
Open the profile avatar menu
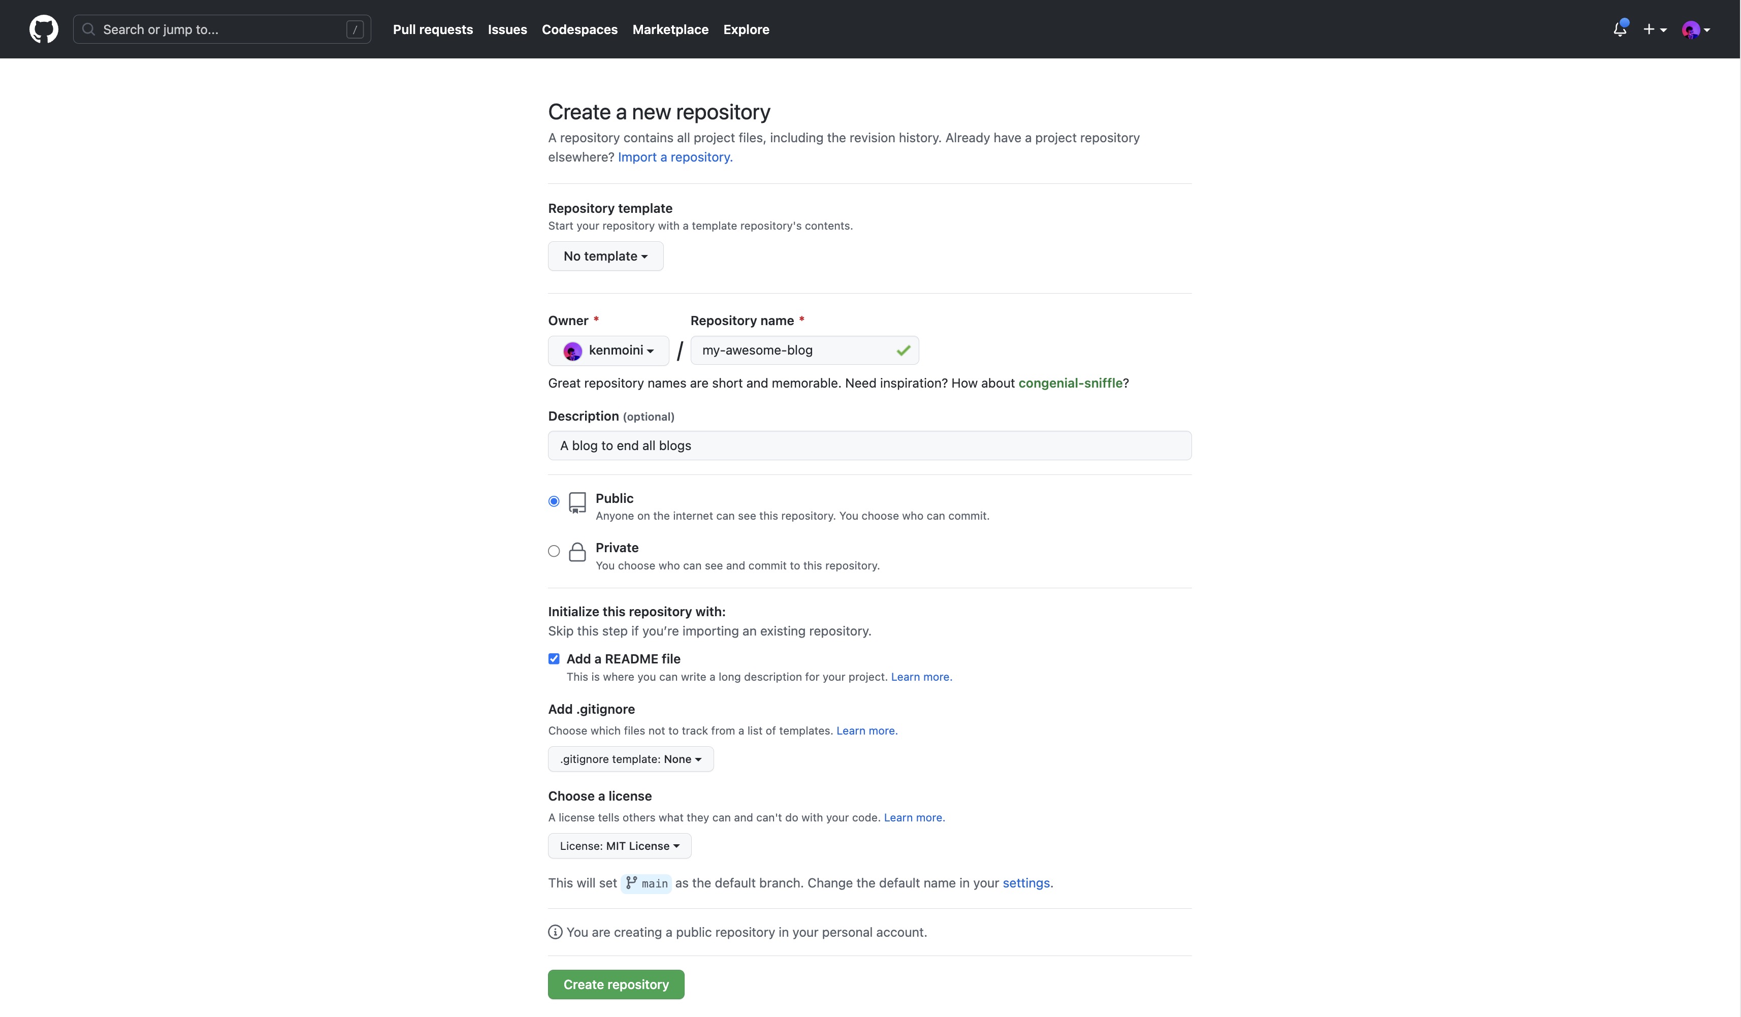(1695, 29)
